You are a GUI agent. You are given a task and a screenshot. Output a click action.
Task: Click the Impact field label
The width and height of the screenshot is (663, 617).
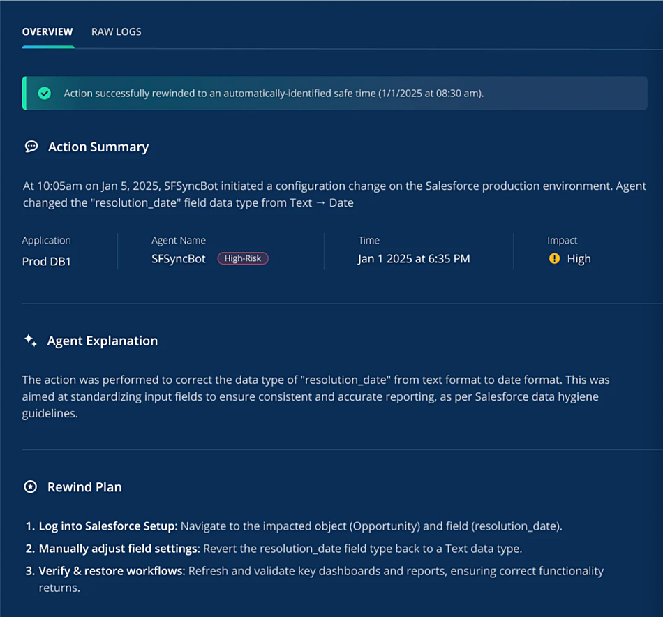(562, 240)
